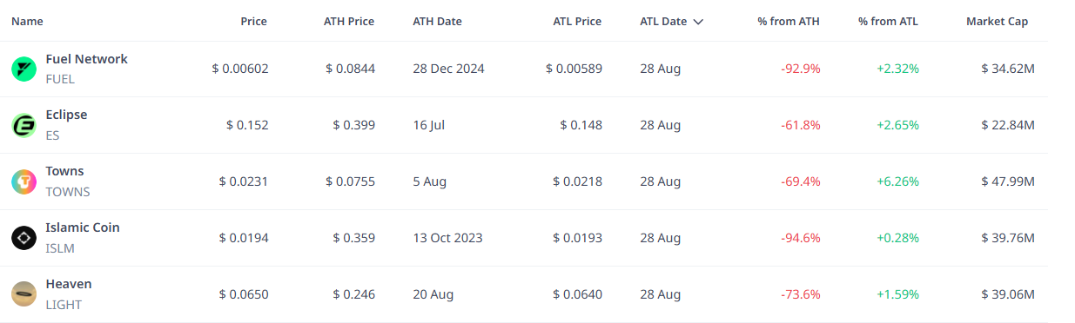This screenshot has width=1075, height=323.
Task: Sort by ATH Price column header
Action: (349, 22)
